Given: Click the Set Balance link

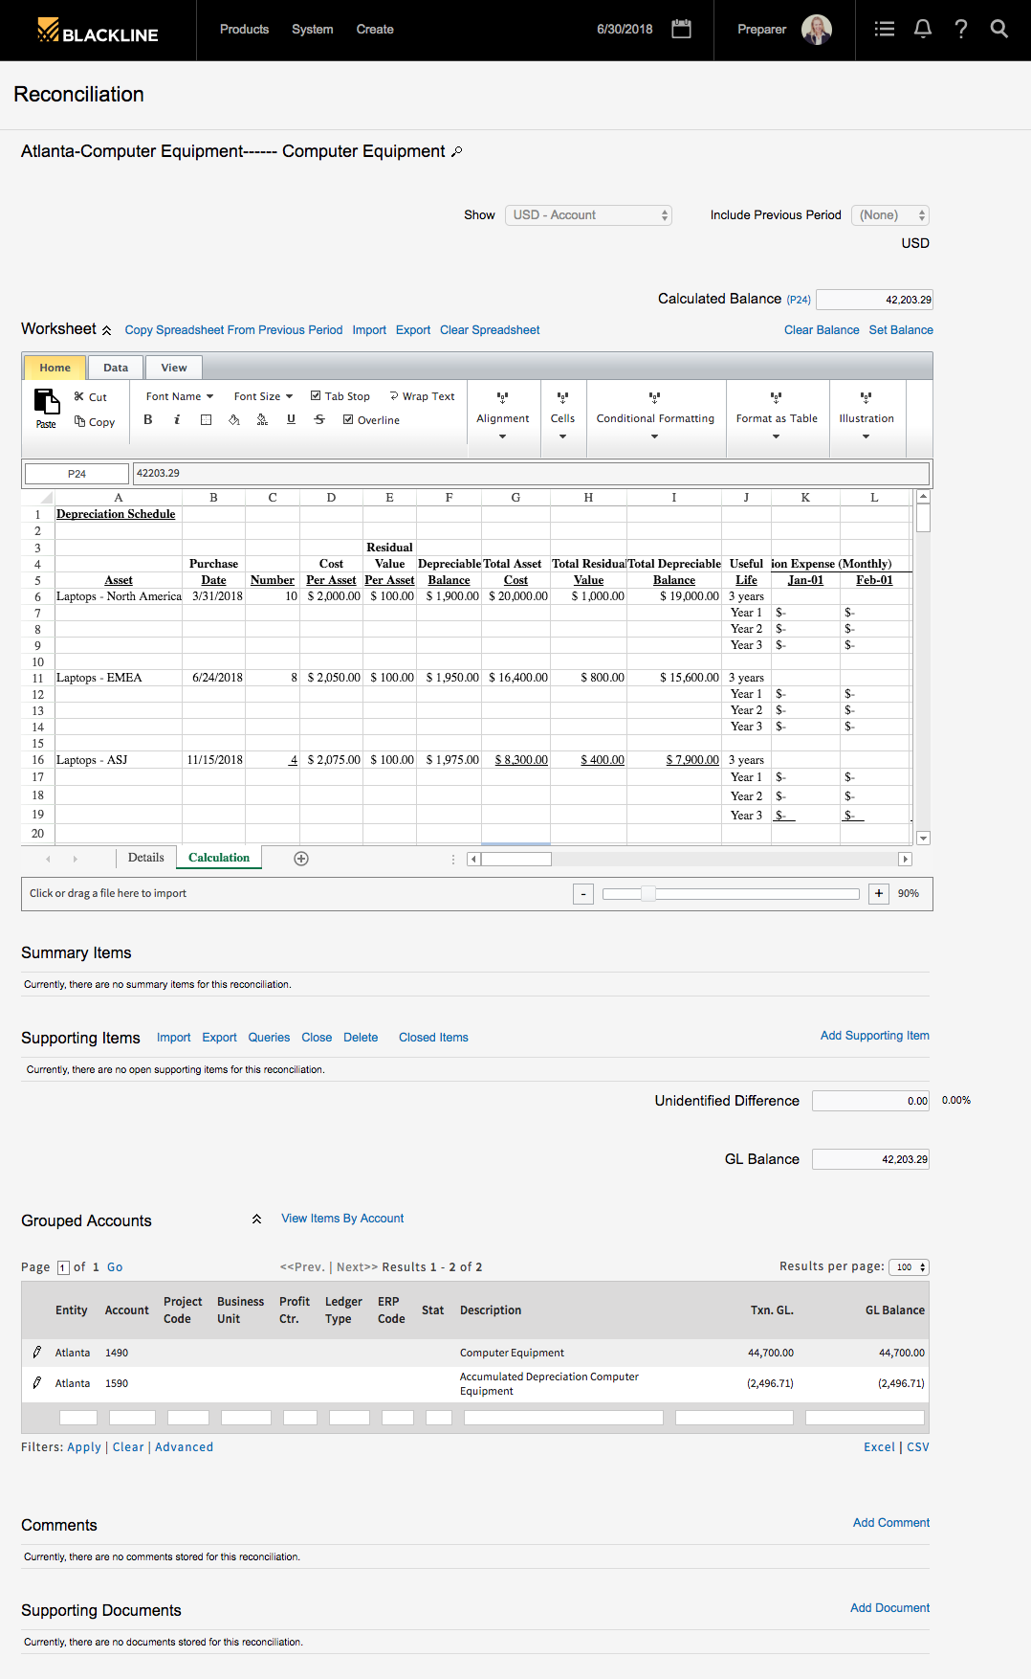Looking at the screenshot, I should click(901, 330).
